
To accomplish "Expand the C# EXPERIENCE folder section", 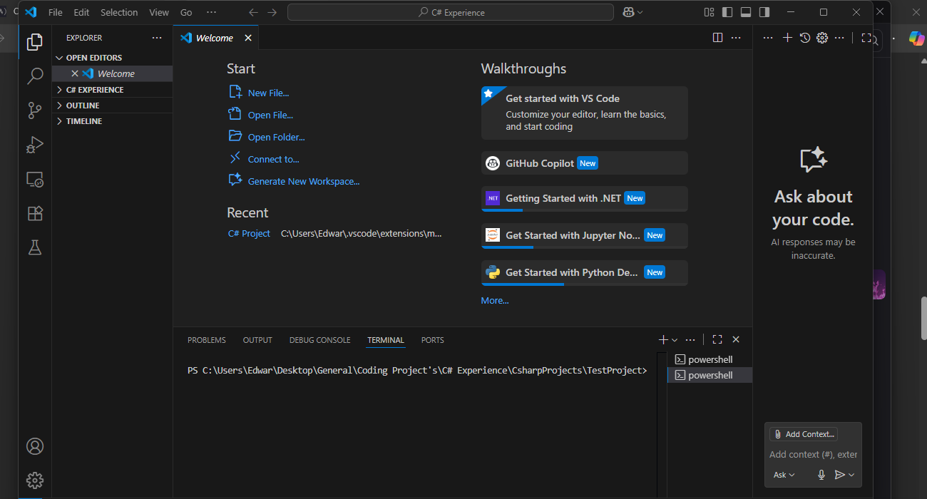I will pyautogui.click(x=94, y=90).
